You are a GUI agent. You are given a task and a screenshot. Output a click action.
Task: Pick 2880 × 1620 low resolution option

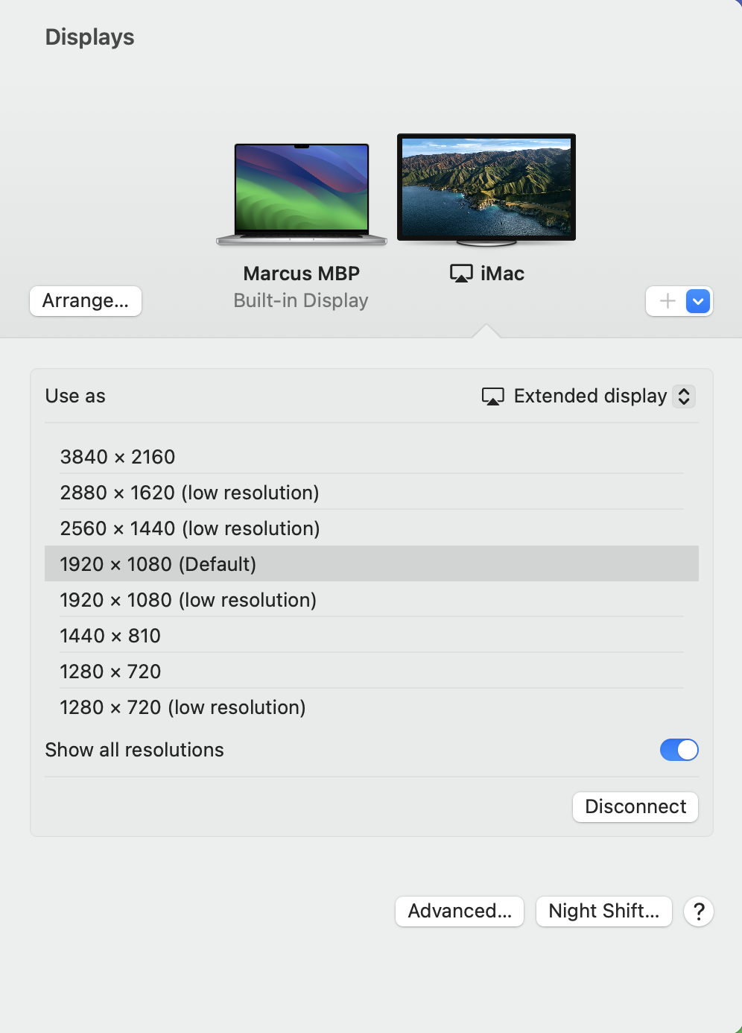(x=189, y=493)
